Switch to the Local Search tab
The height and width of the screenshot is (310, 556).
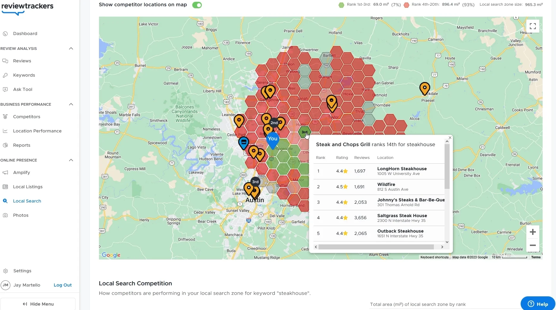point(27,201)
